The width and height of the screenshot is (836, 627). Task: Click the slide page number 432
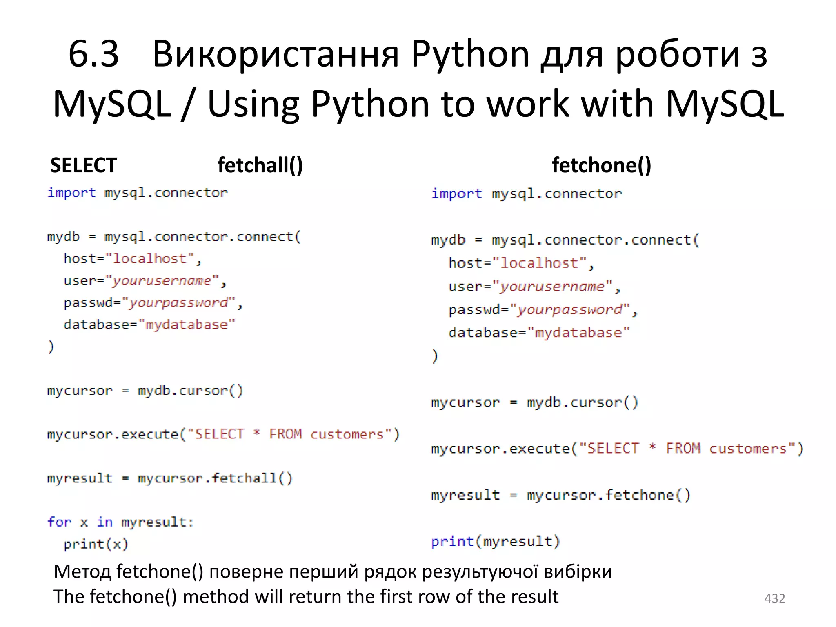(775, 598)
